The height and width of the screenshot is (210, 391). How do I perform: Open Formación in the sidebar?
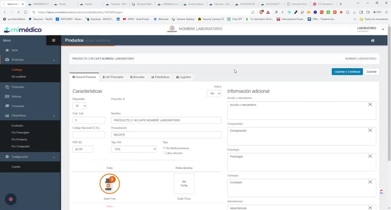18,106
